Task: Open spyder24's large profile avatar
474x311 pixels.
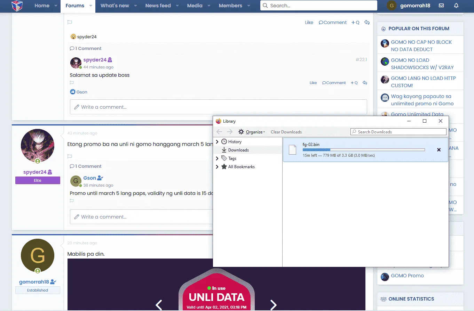Action: point(38,146)
